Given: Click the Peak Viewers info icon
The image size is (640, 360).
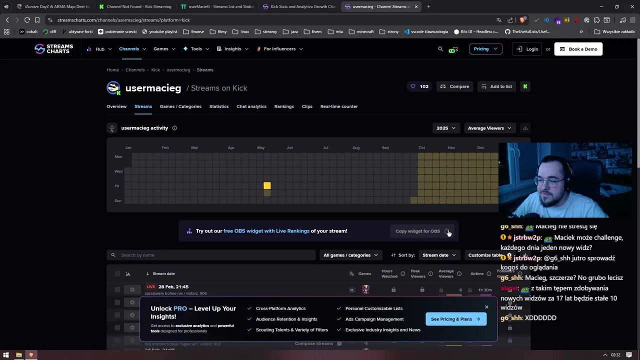Looking at the screenshot, I should point(430,273).
